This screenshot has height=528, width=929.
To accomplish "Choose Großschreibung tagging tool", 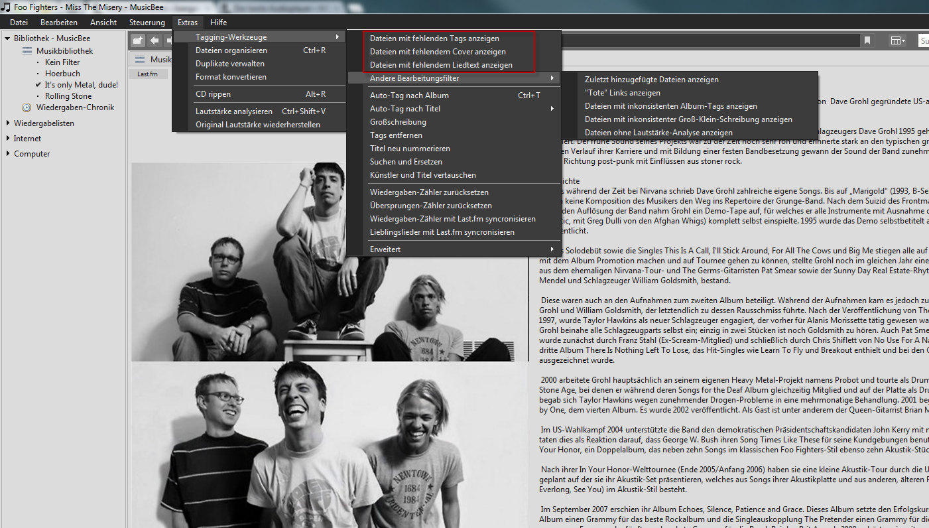I will 454,122.
